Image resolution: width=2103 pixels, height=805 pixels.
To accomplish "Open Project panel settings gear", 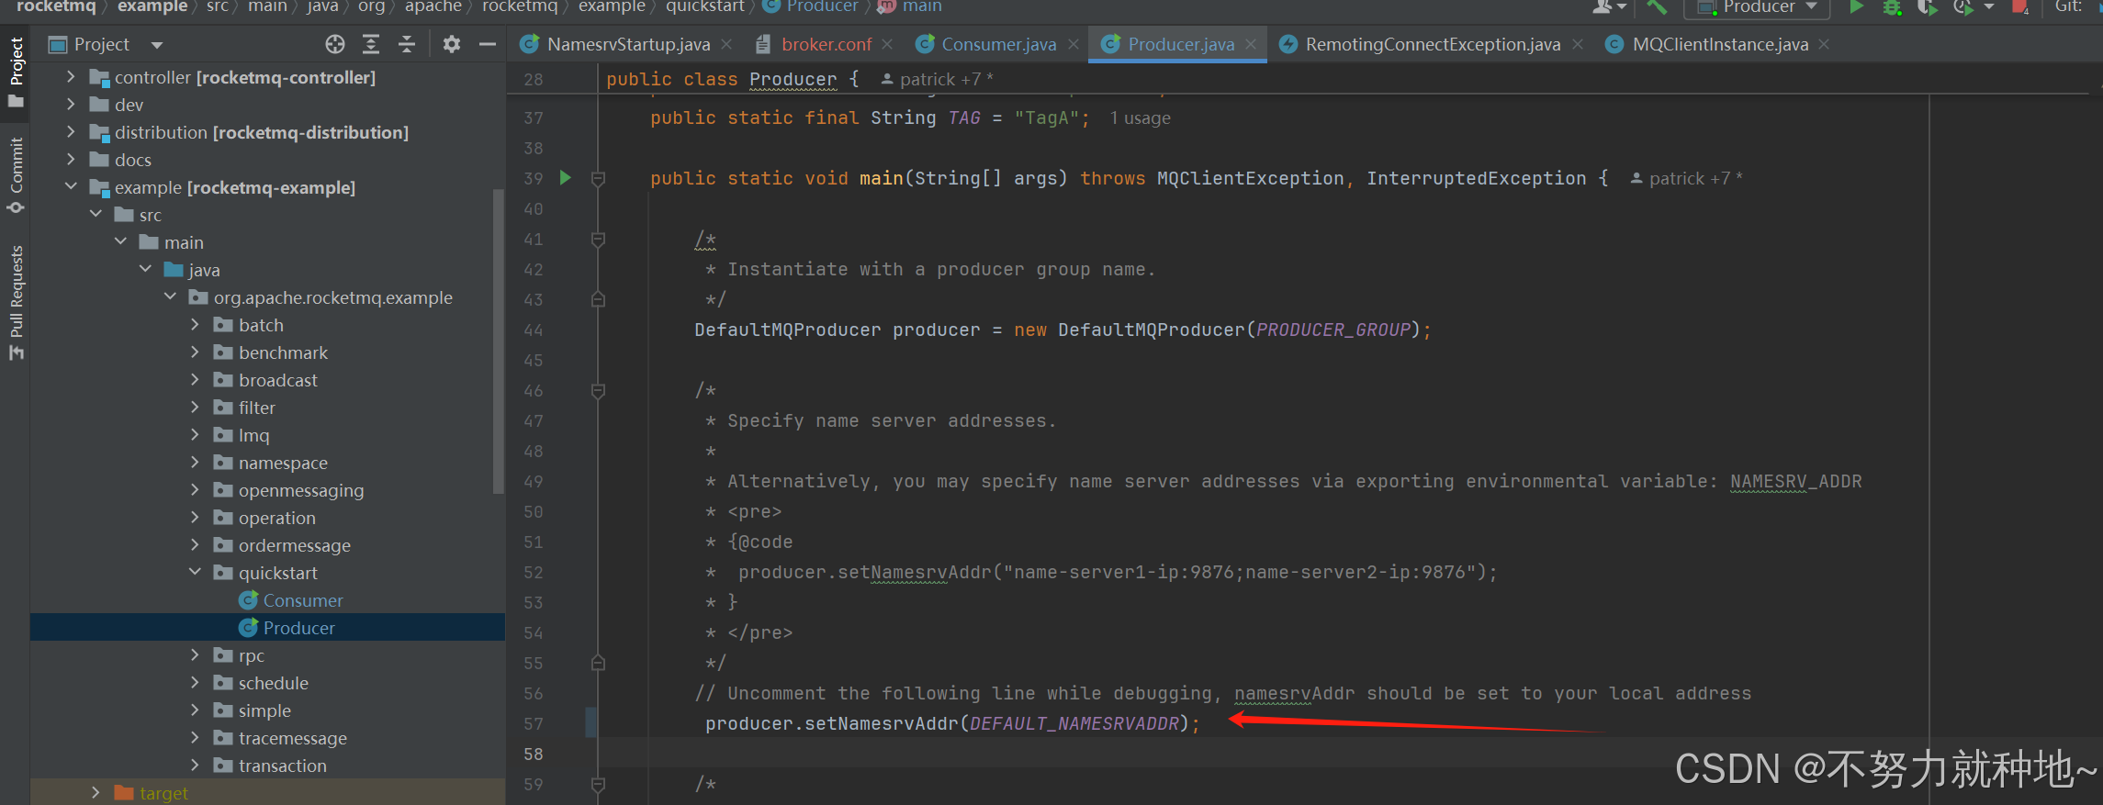I will click(451, 44).
